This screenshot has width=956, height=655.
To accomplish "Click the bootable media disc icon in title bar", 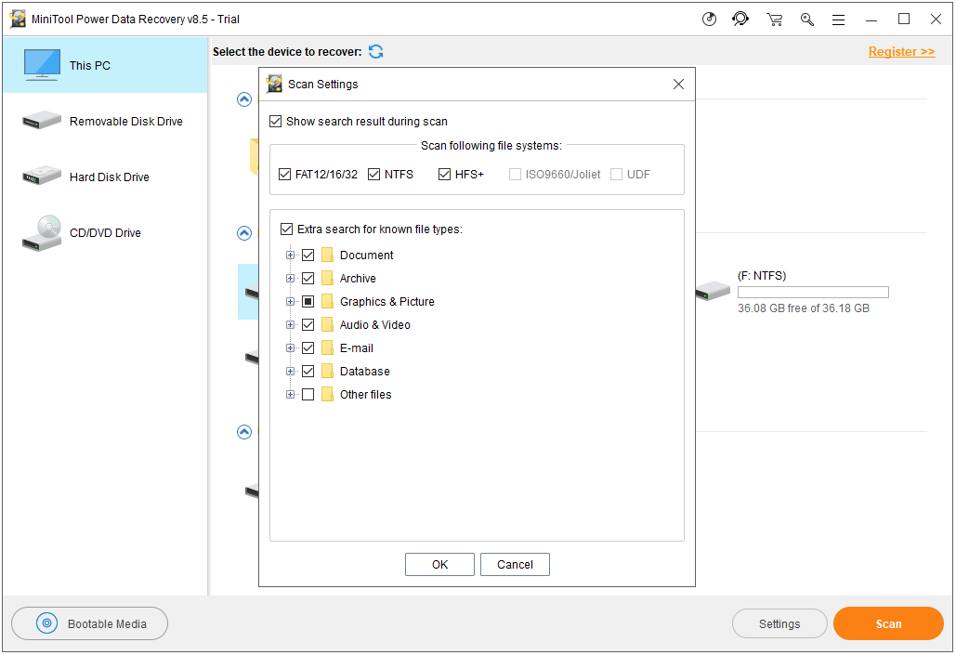I will pyautogui.click(x=709, y=20).
